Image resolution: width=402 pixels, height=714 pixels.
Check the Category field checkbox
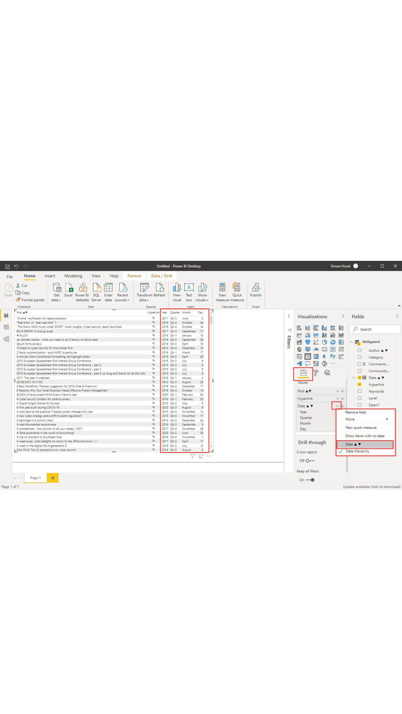point(359,357)
